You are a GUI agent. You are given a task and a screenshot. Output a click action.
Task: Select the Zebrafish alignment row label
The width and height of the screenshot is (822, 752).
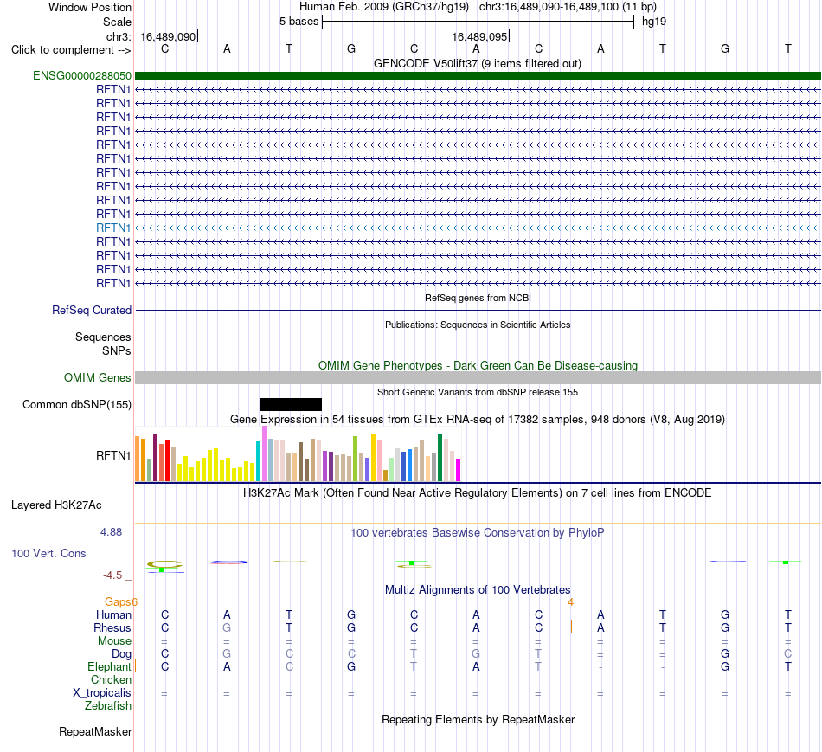pos(108,705)
